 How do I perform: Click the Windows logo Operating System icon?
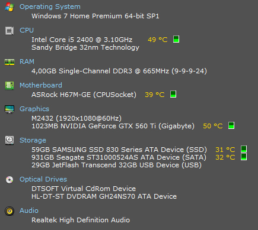pyautogui.click(x=9, y=7)
